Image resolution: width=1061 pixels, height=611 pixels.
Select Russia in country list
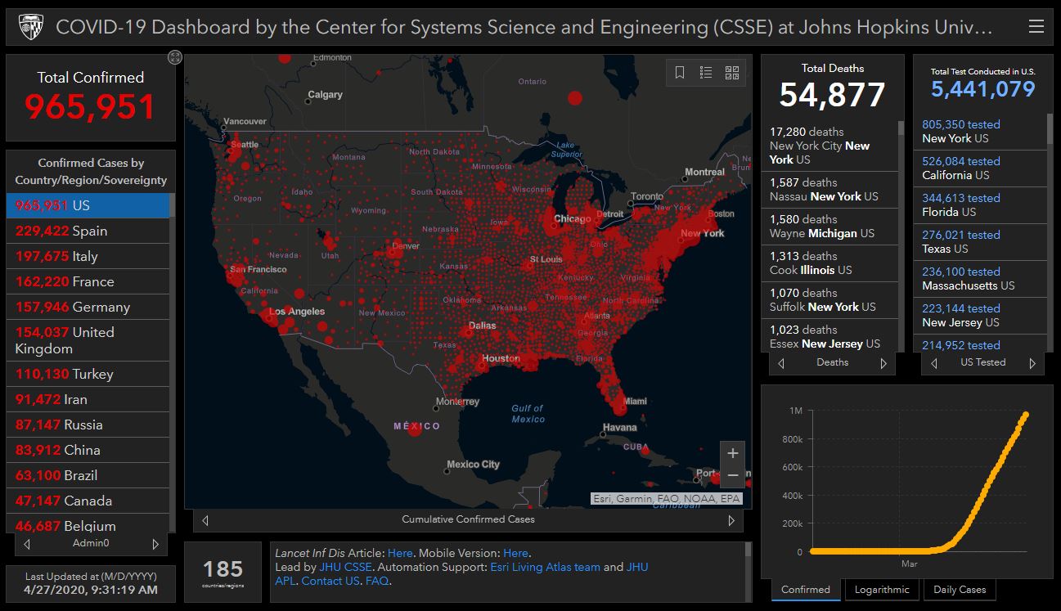pyautogui.click(x=88, y=425)
